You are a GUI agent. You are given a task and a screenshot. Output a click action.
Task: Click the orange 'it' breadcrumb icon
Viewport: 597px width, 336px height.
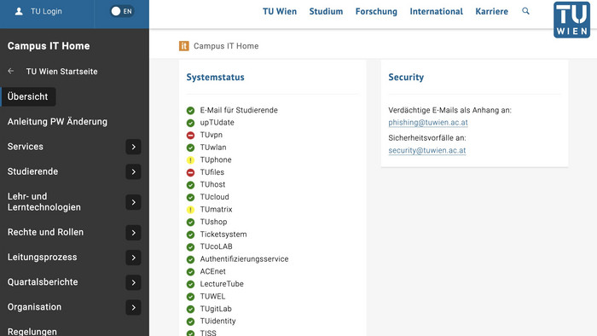point(184,46)
